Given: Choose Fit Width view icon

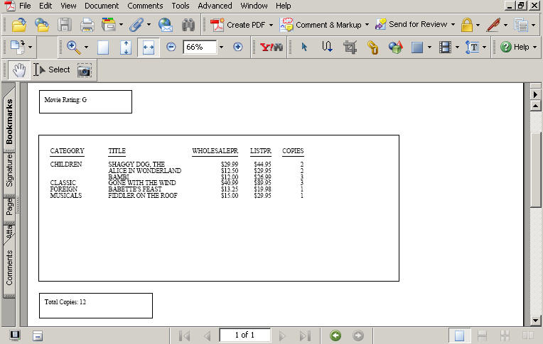Looking at the screenshot, I should [149, 47].
